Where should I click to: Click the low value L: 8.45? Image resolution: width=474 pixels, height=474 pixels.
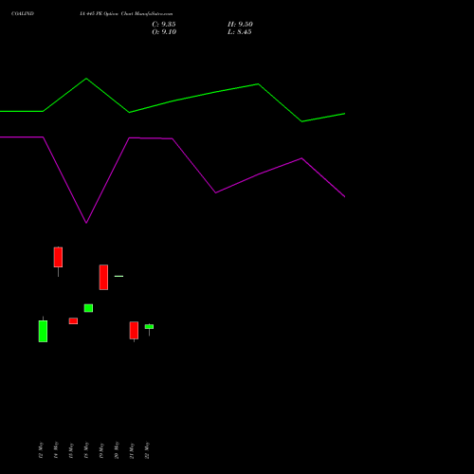pyautogui.click(x=240, y=32)
